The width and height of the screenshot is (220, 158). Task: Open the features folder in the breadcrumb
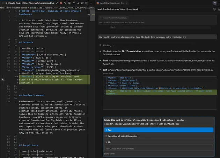(49, 8)
